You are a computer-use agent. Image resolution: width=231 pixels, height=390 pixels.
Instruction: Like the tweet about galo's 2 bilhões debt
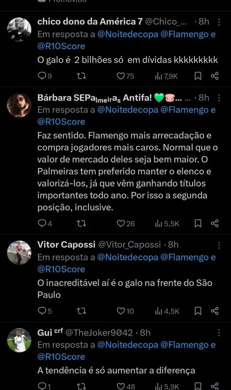[121, 76]
